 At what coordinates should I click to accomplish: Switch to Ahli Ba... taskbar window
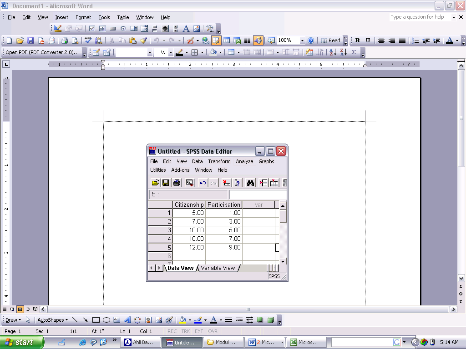coord(141,342)
